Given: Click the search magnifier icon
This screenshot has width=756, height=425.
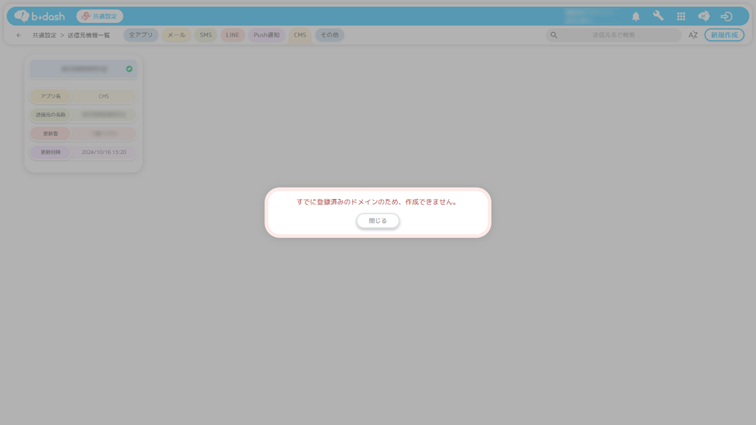Looking at the screenshot, I should [554, 35].
